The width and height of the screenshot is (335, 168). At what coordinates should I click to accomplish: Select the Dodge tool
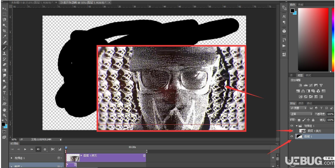tap(4, 81)
